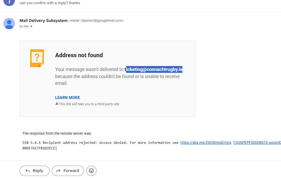Image resolution: width=281 pixels, height=178 pixels.
Task: Click the 'to me' recipient text
Action: click(x=24, y=26)
